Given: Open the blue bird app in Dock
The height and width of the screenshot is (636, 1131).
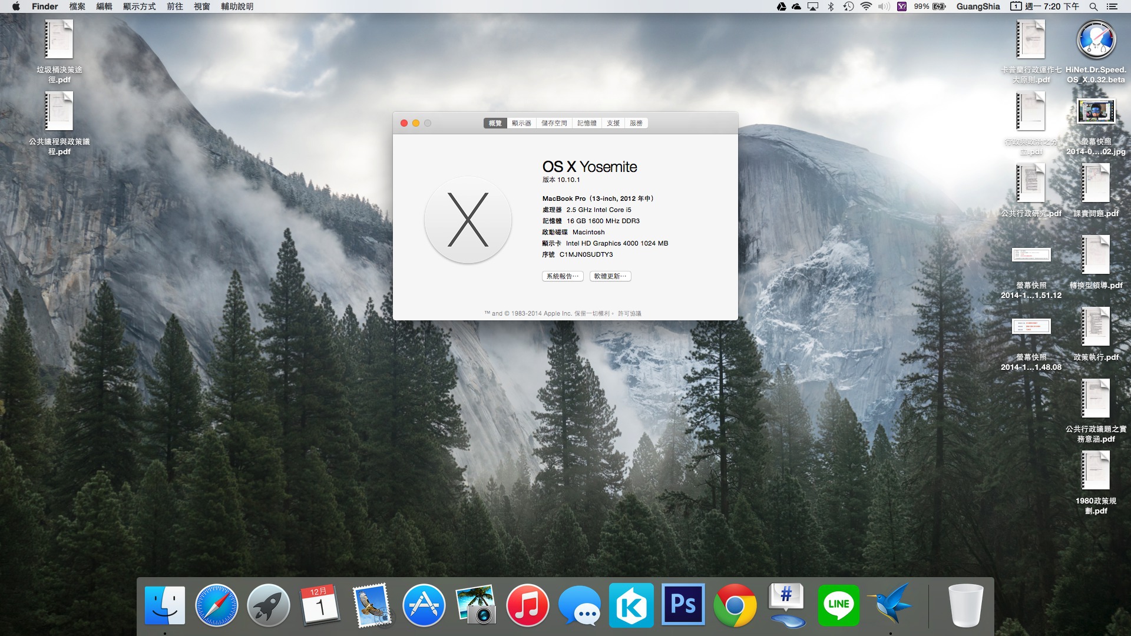Looking at the screenshot, I should pyautogui.click(x=890, y=604).
